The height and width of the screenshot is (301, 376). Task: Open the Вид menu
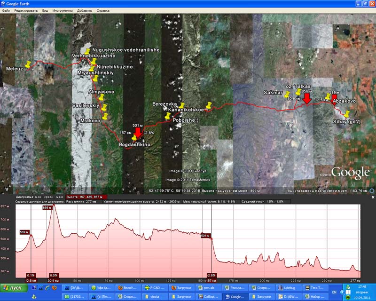[45, 10]
